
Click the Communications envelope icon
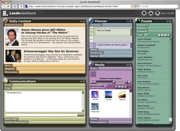pos(6,81)
